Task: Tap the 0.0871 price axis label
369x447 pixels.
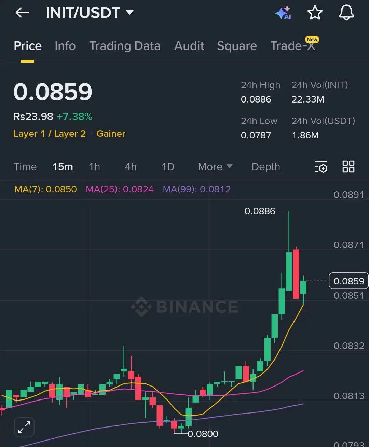Action: click(348, 245)
